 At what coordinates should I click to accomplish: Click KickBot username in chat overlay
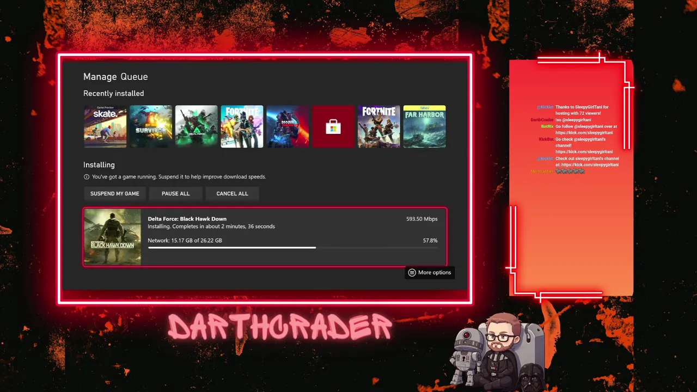(546, 139)
